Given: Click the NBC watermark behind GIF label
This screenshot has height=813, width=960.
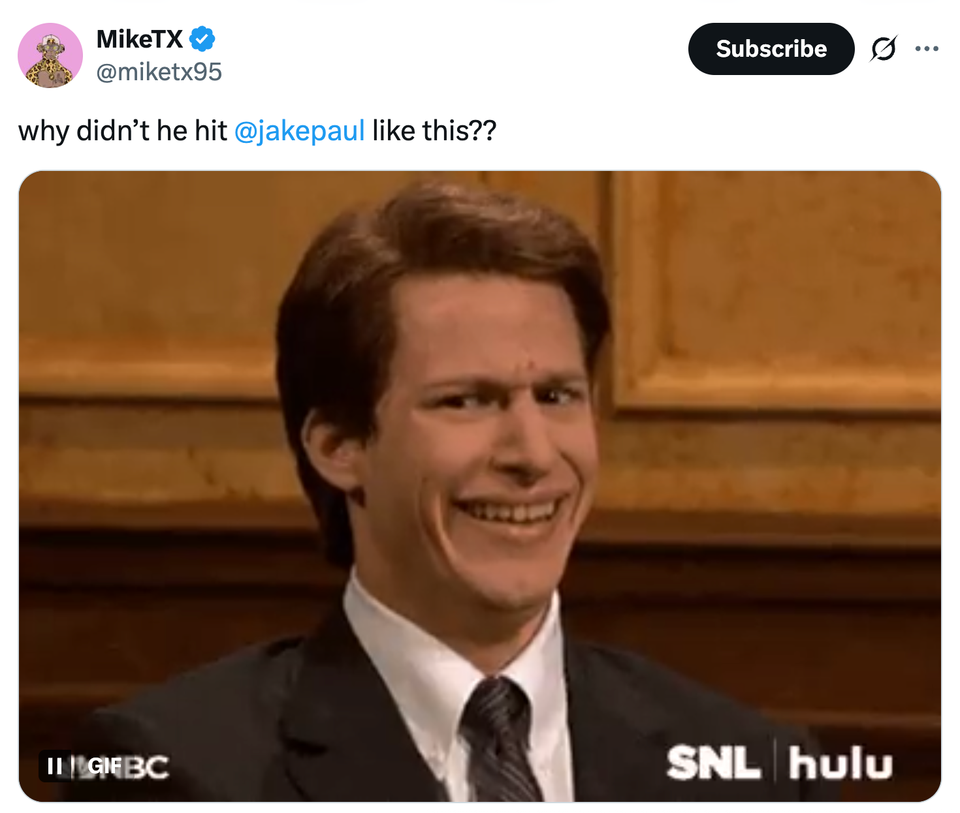Looking at the screenshot, I should coord(148,767).
